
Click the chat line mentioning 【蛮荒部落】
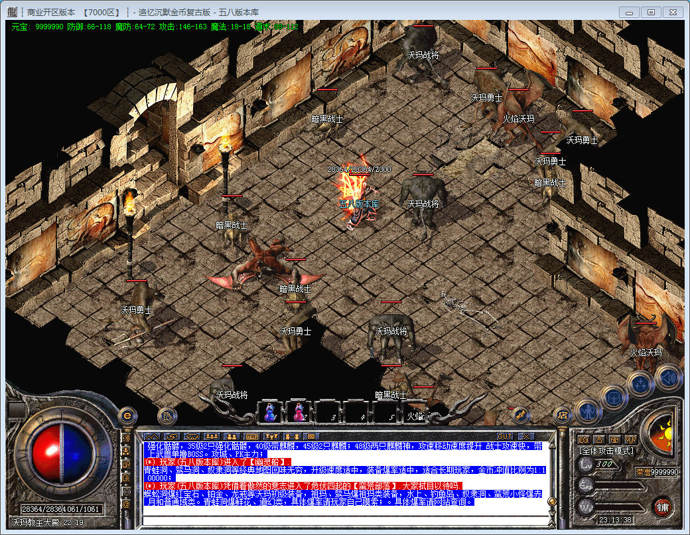click(x=303, y=486)
